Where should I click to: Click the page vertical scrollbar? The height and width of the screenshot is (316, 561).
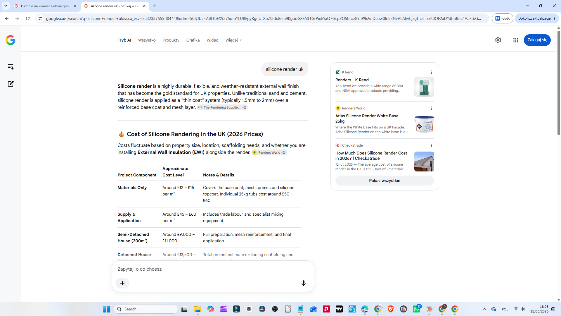click(x=559, y=83)
